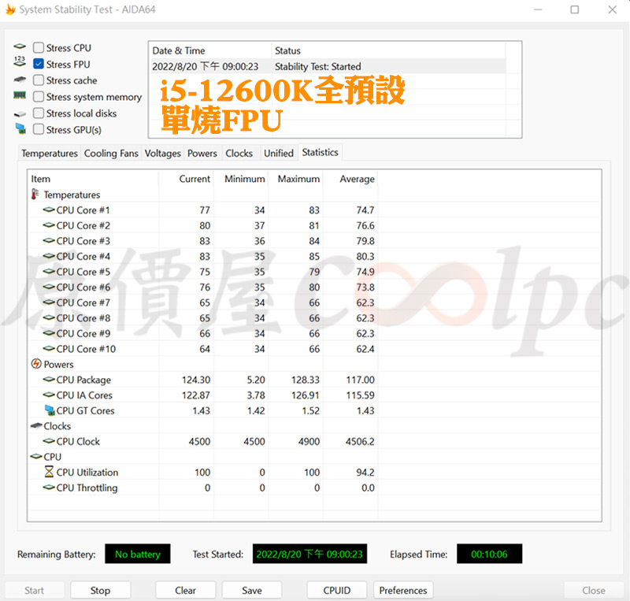Click the 00:10:06 elapsed time display
The image size is (630, 601).
coord(489,554)
